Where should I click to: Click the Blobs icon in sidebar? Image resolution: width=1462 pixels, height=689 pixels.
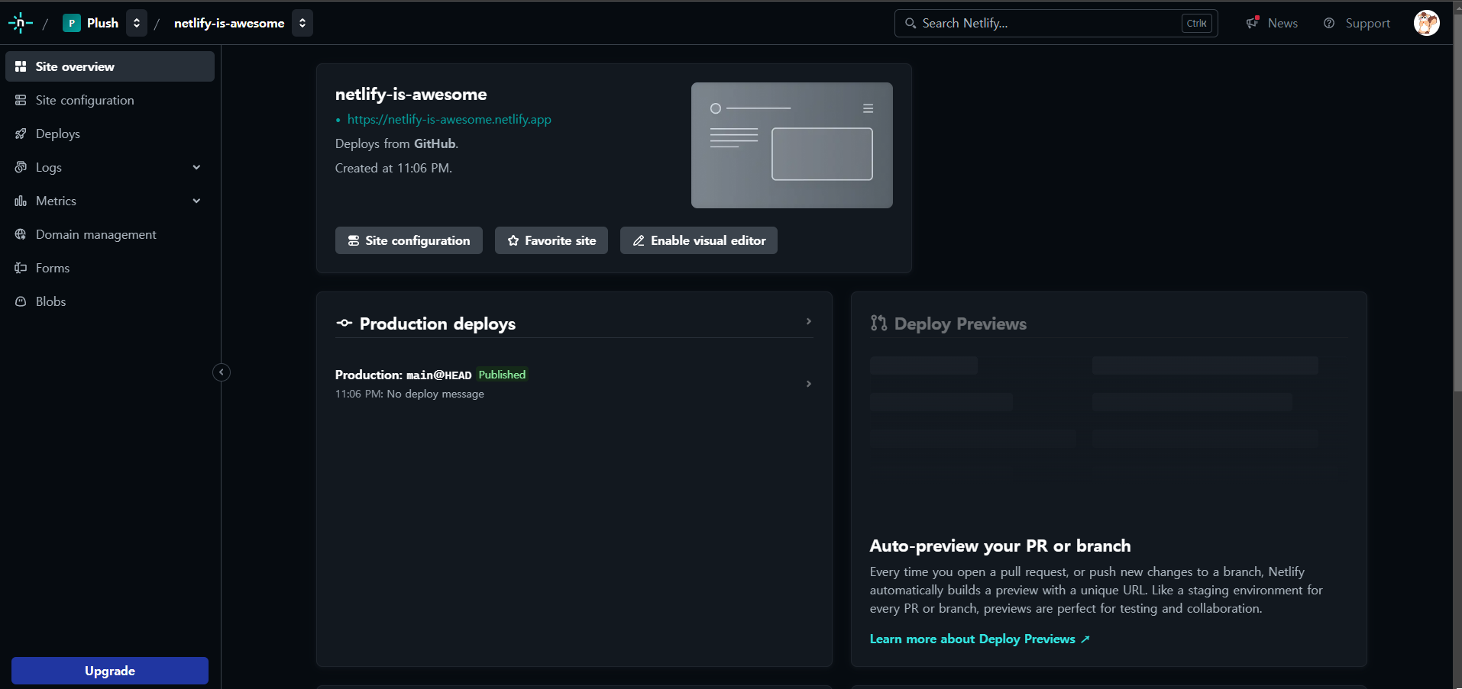tap(21, 301)
